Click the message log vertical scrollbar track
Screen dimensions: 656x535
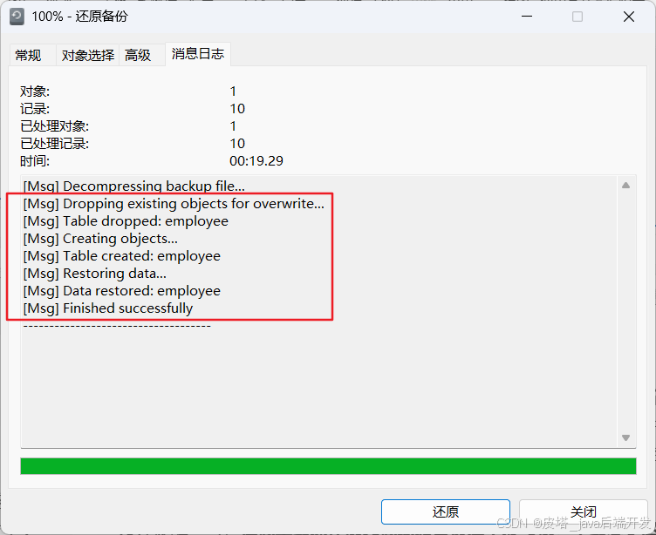625,311
